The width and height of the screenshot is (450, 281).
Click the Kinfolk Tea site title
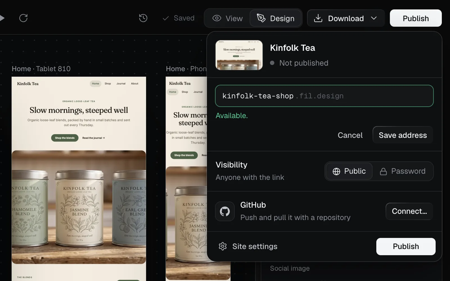tap(292, 48)
